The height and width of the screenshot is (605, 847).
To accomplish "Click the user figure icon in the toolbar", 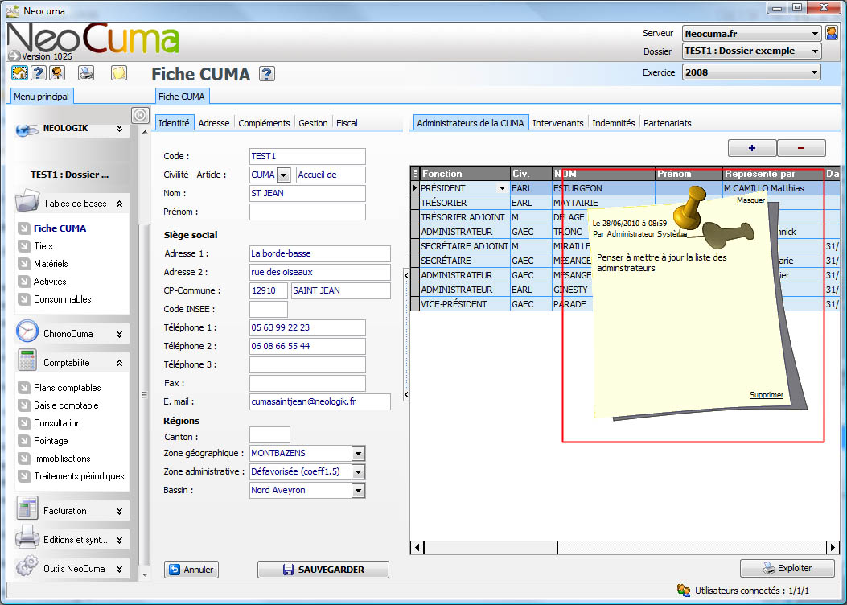I will click(57, 72).
